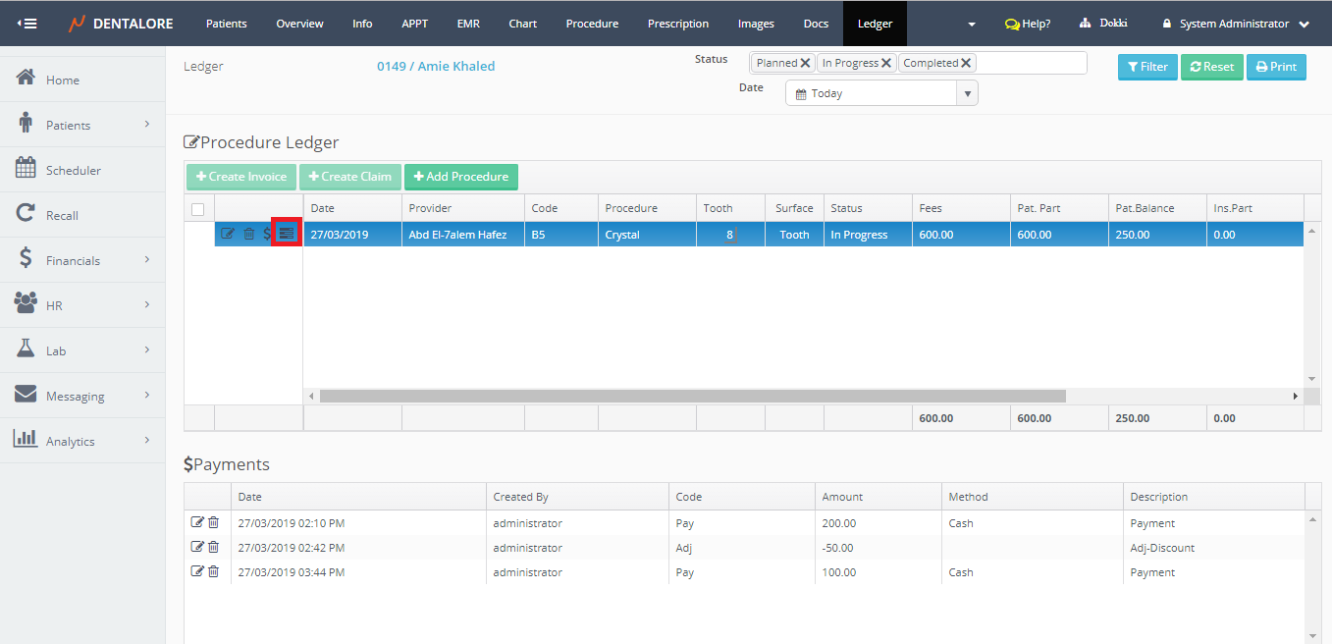The width and height of the screenshot is (1332, 644).
Task: Delete the 03:44 PM payment entry
Action: point(213,571)
